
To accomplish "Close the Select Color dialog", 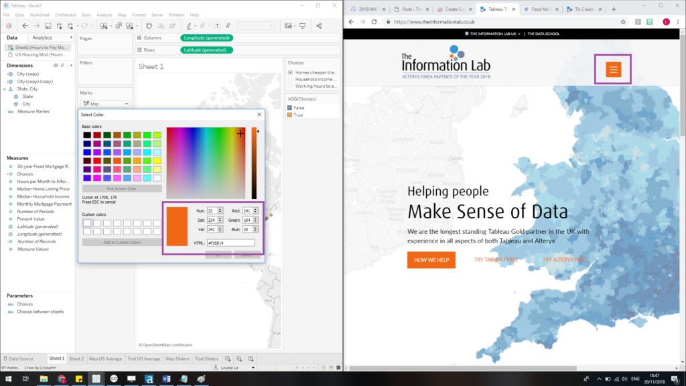I will [x=259, y=115].
